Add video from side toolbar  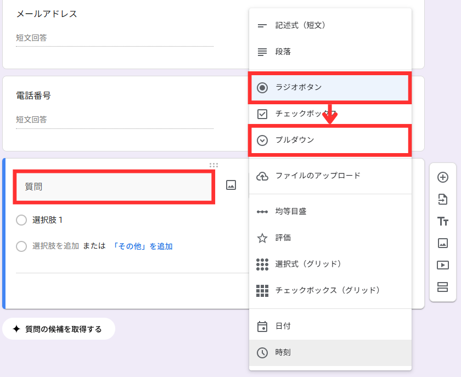coord(443,265)
